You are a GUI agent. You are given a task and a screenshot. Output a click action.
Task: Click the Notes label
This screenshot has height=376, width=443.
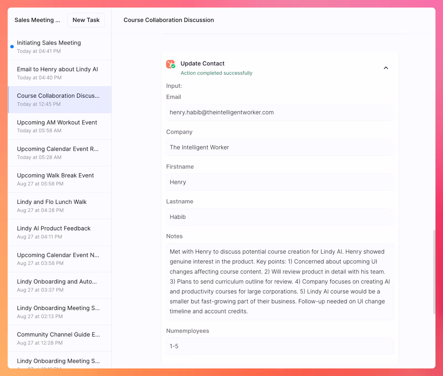174,236
